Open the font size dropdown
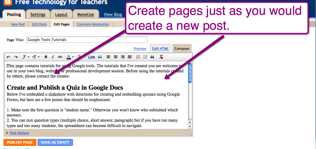The width and height of the screenshot is (316, 149). pos(36,57)
